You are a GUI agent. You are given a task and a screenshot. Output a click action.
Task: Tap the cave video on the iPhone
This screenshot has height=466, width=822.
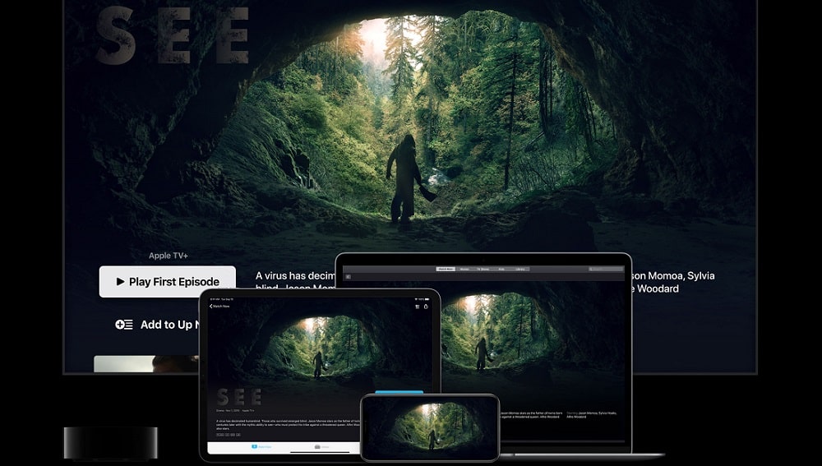pos(430,427)
